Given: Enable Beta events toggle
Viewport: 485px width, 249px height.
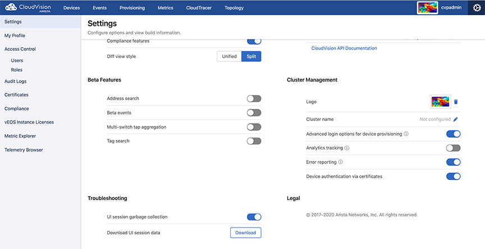Looking at the screenshot, I should click(x=254, y=113).
